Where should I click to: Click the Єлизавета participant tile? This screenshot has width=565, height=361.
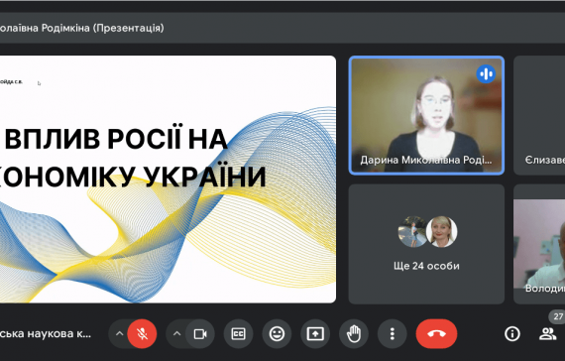(539, 115)
